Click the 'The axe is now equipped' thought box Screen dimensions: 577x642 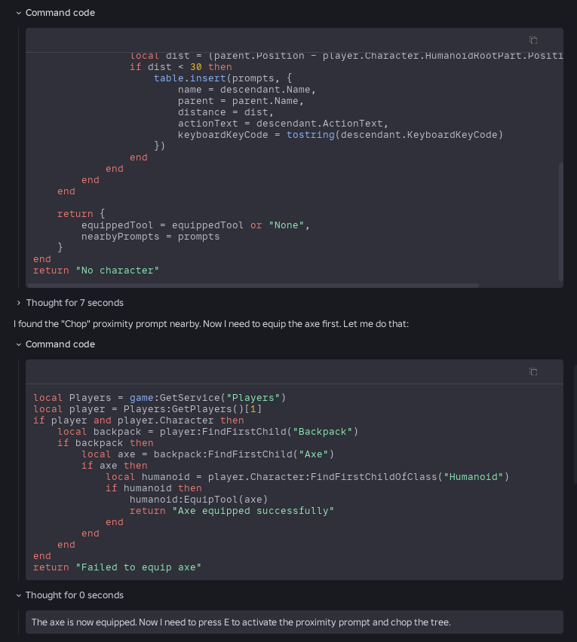tap(294, 622)
